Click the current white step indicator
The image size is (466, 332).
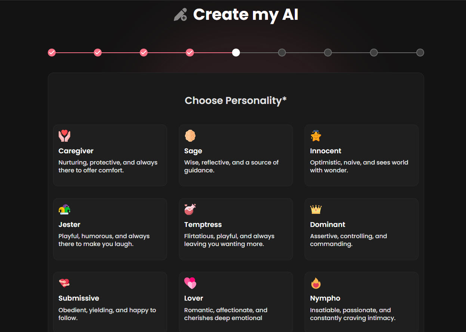(x=236, y=53)
